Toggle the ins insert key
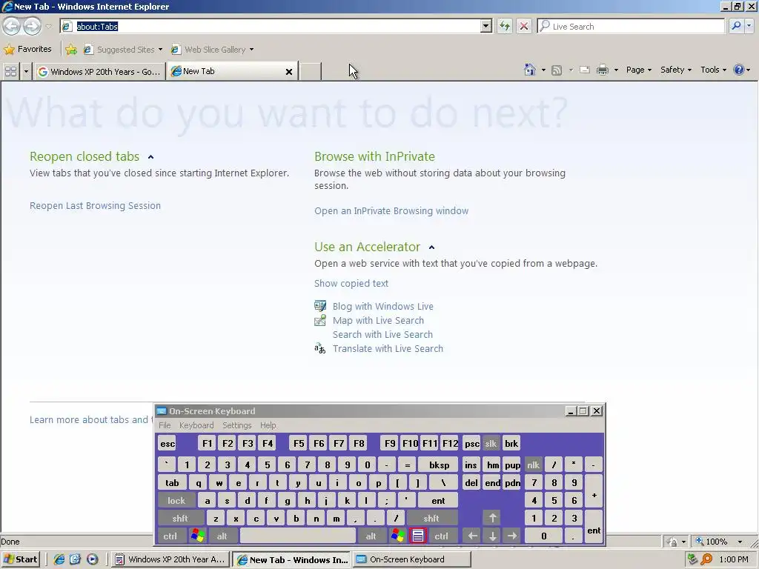759x569 pixels. 471,465
